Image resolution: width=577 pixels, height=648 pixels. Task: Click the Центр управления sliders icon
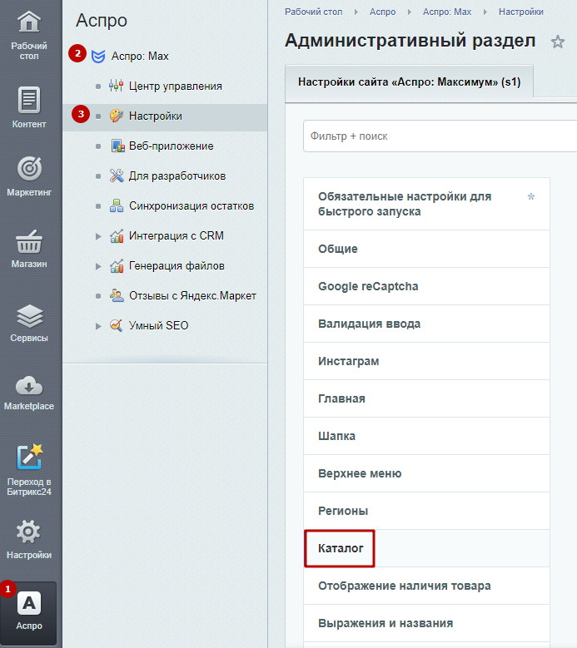click(x=117, y=86)
